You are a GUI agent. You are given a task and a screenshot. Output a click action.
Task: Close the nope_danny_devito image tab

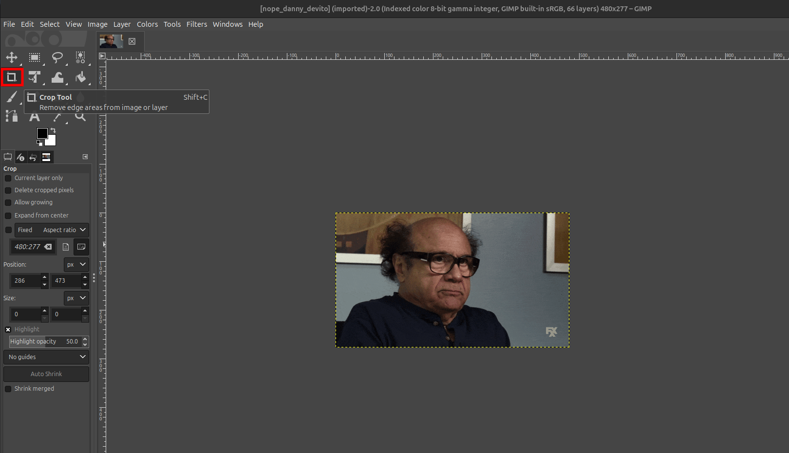click(132, 41)
